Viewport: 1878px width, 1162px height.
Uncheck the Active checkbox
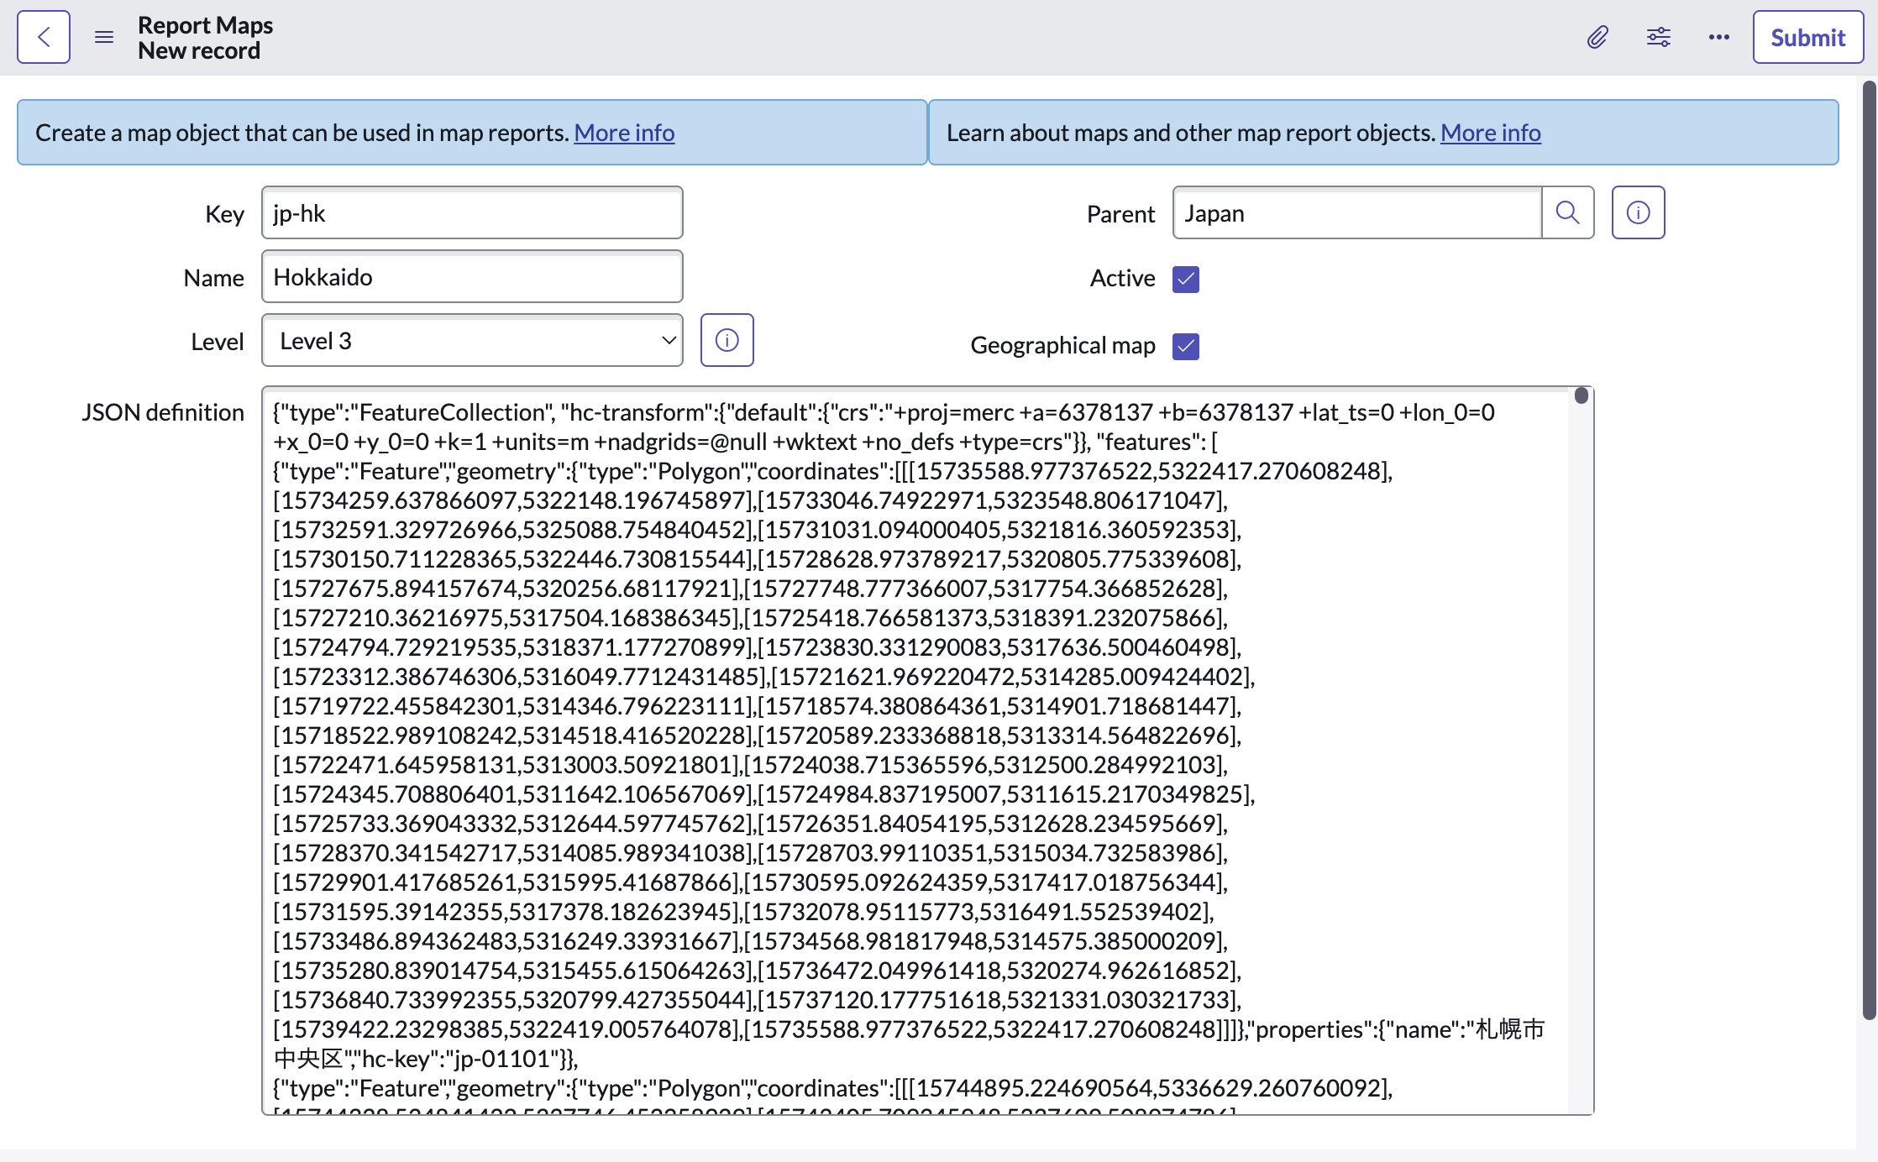click(x=1186, y=279)
